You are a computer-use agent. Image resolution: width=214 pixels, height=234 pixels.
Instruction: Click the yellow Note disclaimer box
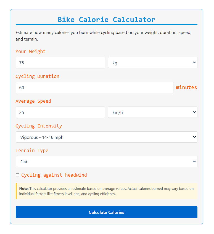(x=106, y=191)
